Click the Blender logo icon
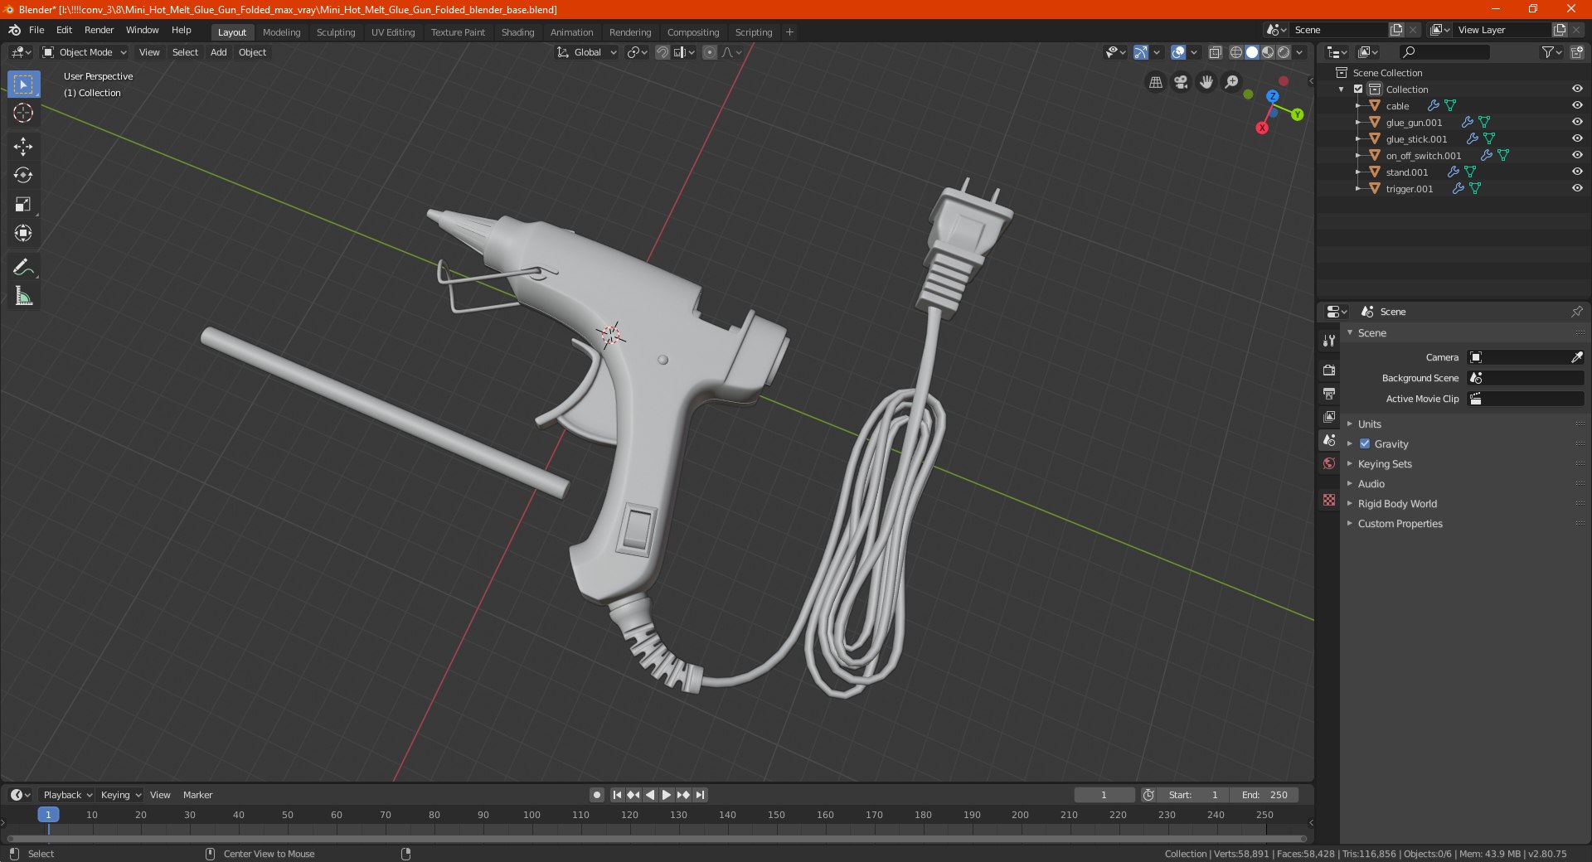 14,30
